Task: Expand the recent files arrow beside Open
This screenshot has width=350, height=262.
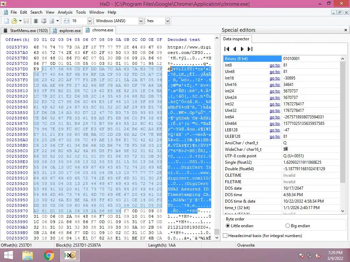Action: 20,21
